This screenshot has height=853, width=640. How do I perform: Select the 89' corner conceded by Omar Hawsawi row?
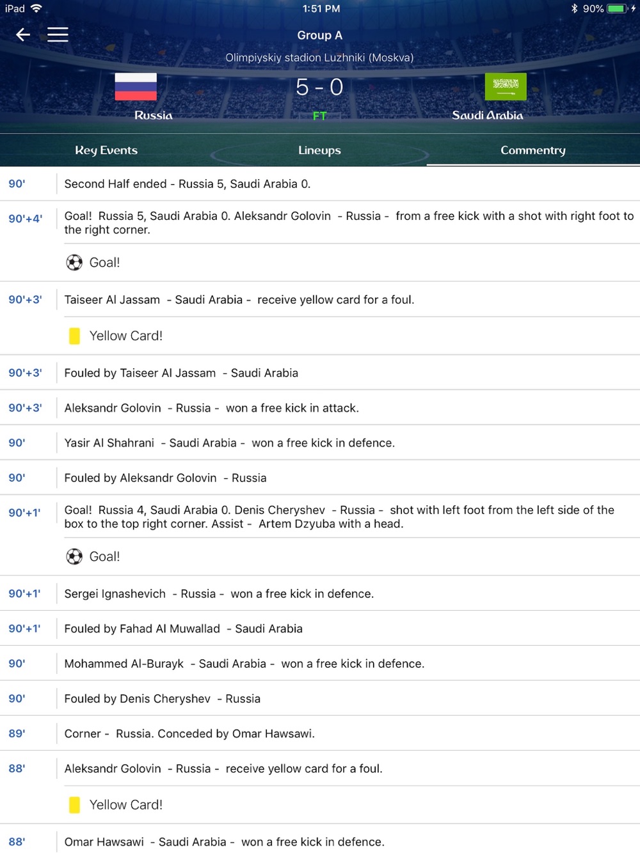320,733
